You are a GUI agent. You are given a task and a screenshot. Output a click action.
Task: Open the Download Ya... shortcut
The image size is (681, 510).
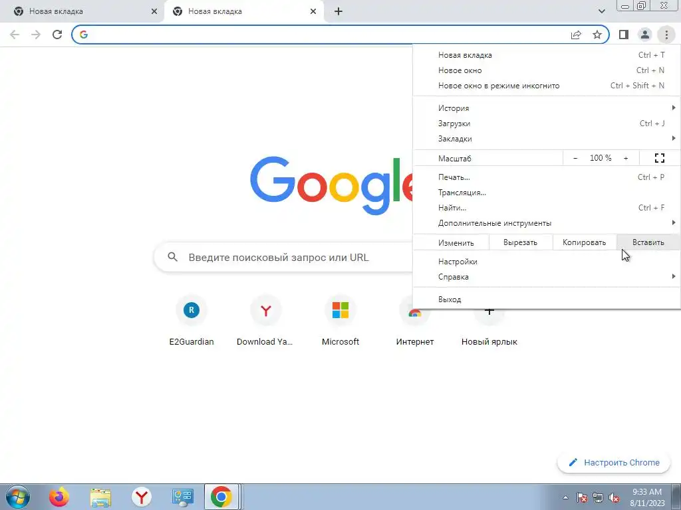(x=265, y=320)
